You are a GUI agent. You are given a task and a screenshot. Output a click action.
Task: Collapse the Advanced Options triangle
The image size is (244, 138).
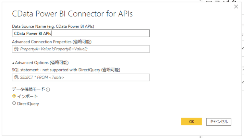[x=13, y=63]
